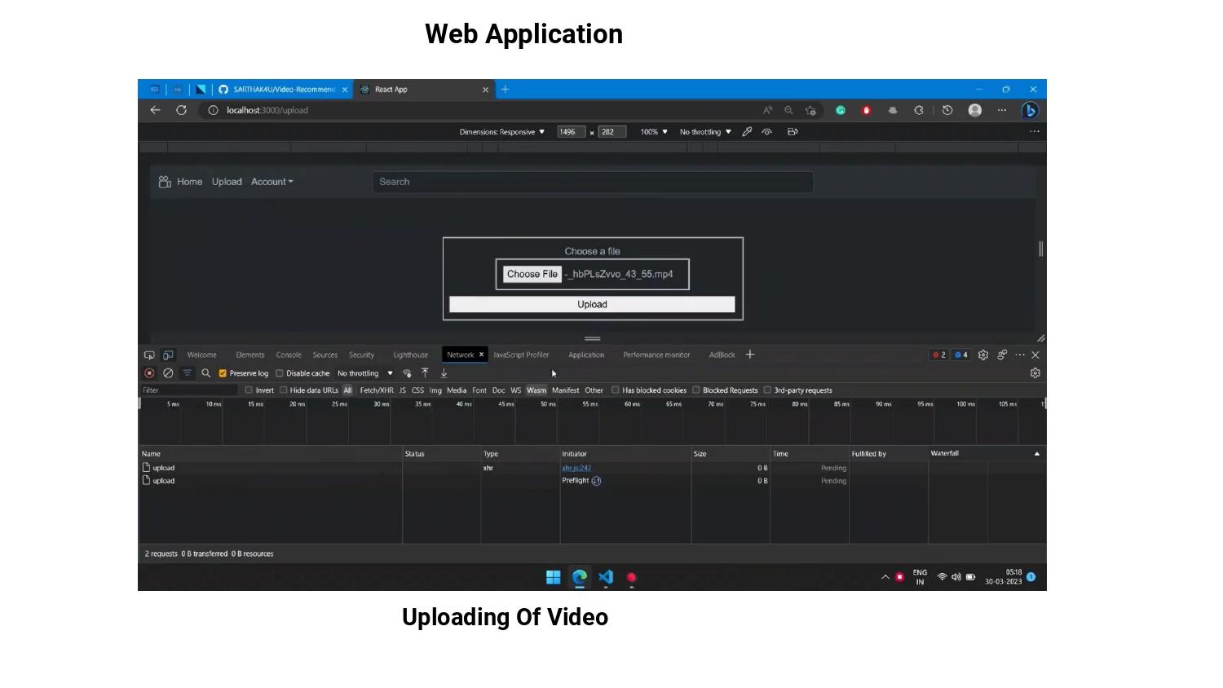Image resolution: width=1223 pixels, height=688 pixels.
Task: Stop recording network log
Action: click(149, 373)
